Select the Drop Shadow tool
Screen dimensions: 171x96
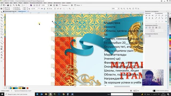(x=1, y=46)
